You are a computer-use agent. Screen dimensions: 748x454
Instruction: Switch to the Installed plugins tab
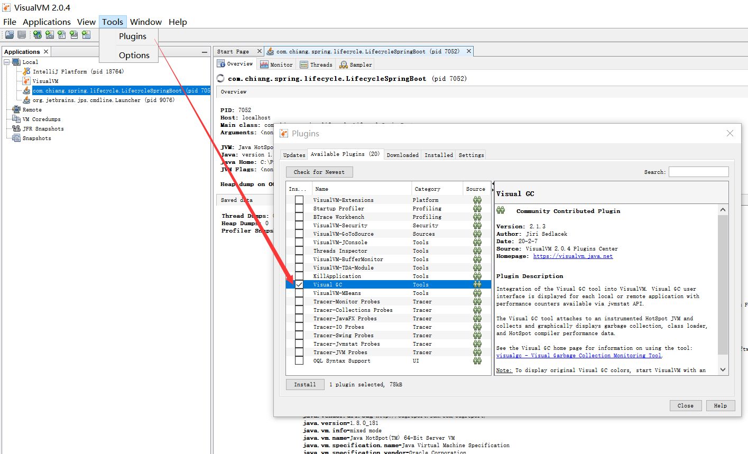(439, 155)
